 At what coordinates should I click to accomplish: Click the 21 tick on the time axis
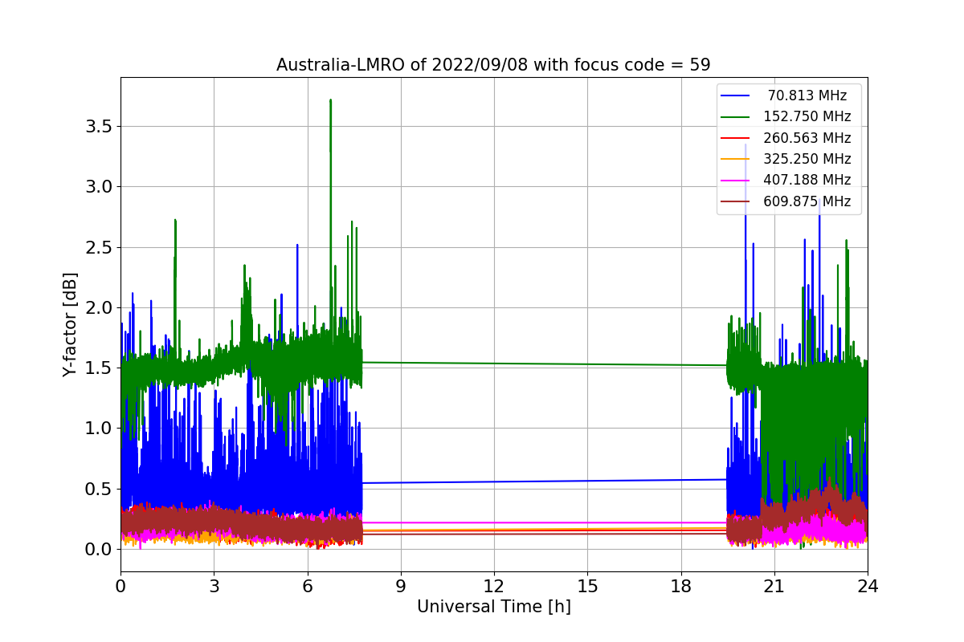pos(774,587)
